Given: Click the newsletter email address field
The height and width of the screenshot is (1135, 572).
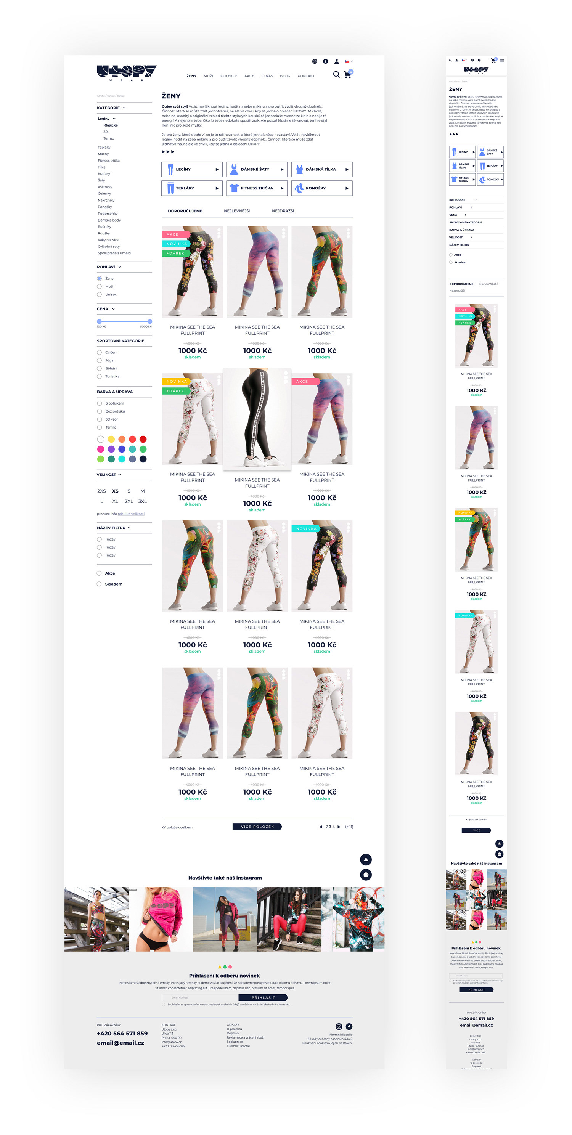Looking at the screenshot, I should click(x=200, y=997).
